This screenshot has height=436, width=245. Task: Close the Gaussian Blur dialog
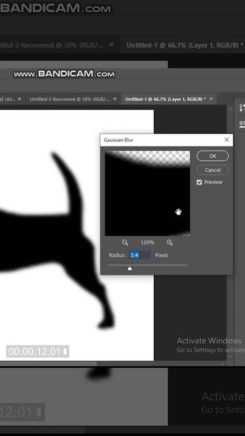point(227,140)
